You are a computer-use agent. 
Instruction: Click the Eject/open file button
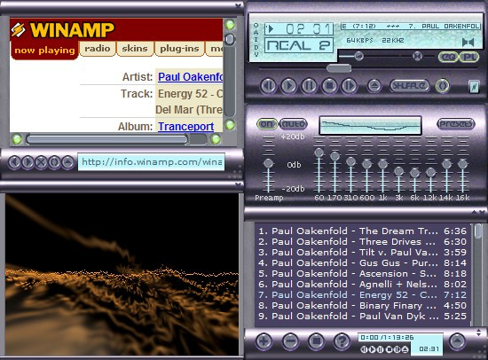tap(374, 85)
